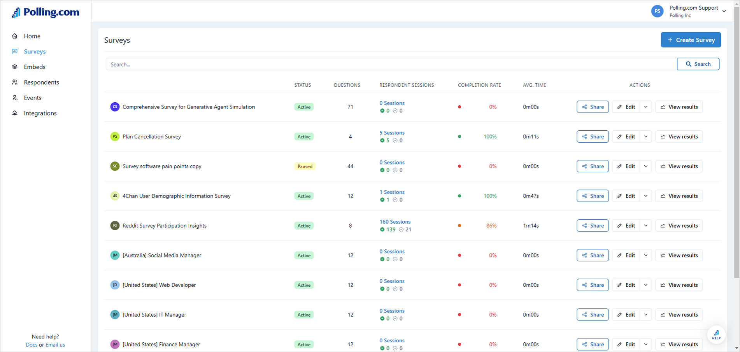Image resolution: width=740 pixels, height=352 pixels.
Task: Edit the 4Chan User Demographic survey
Action: click(x=626, y=196)
